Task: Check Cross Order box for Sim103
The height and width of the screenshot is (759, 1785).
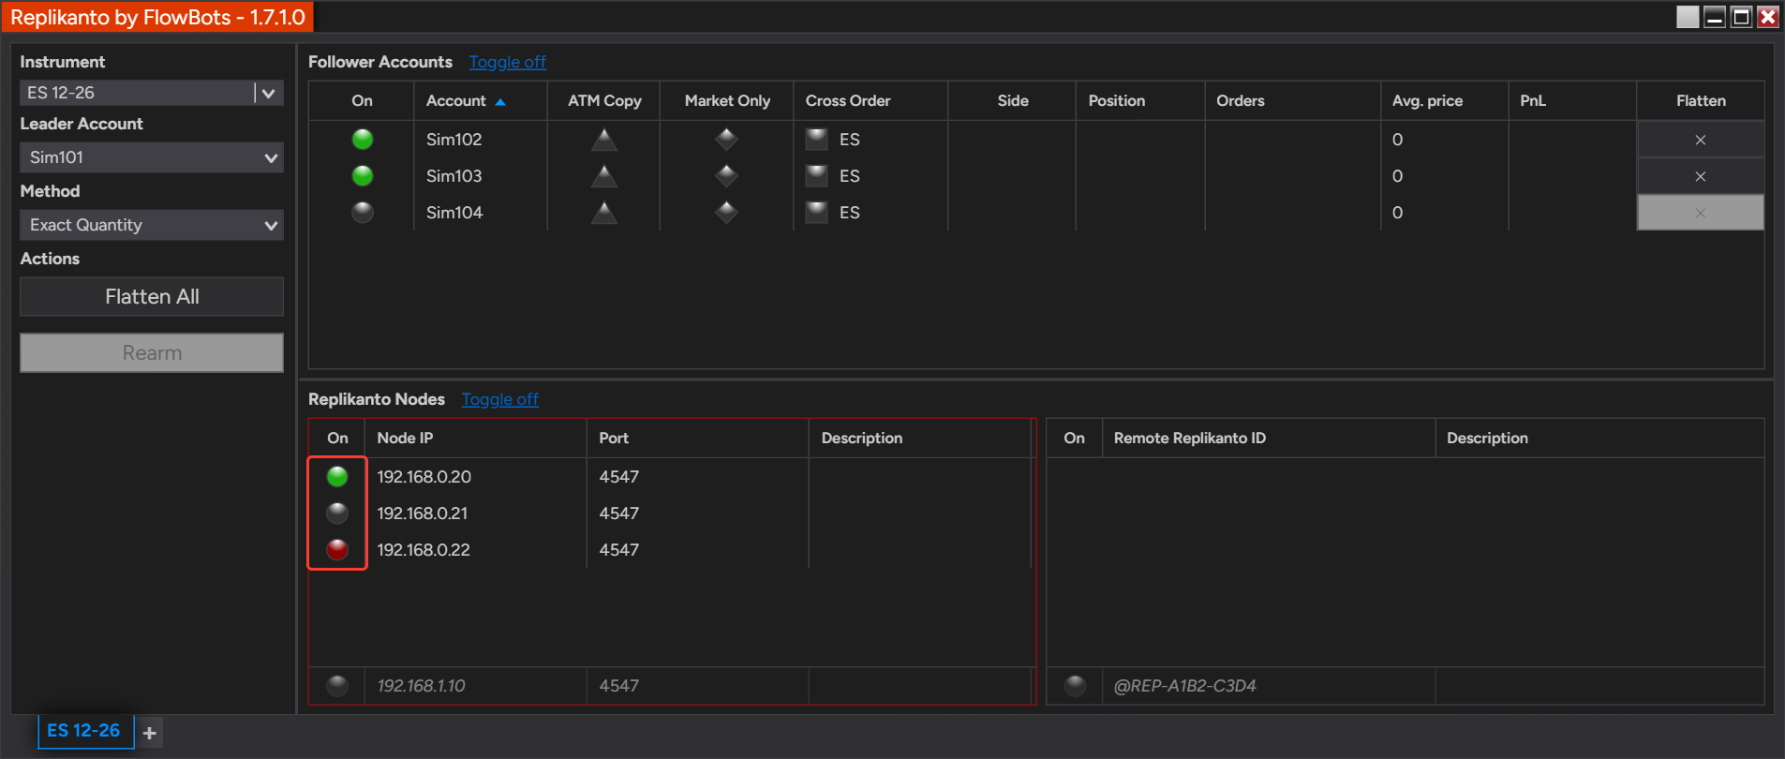Action: pyautogui.click(x=817, y=176)
